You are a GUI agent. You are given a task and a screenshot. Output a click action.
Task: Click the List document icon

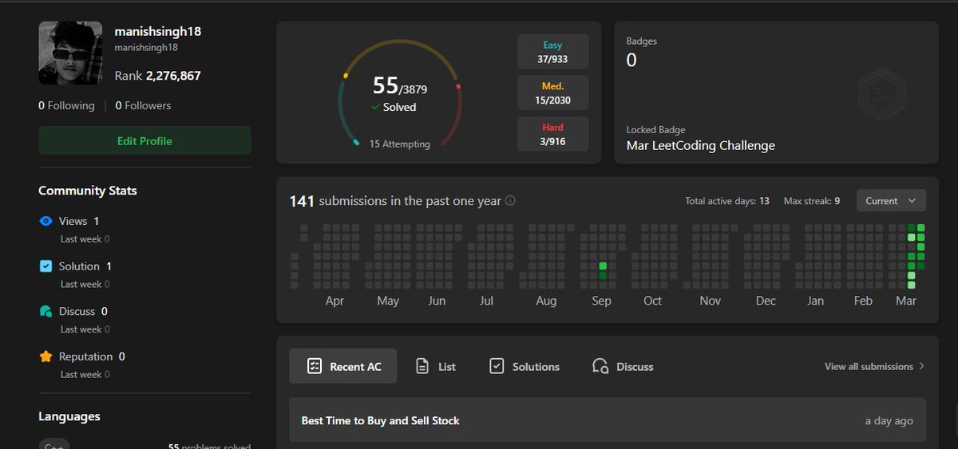pyautogui.click(x=423, y=366)
